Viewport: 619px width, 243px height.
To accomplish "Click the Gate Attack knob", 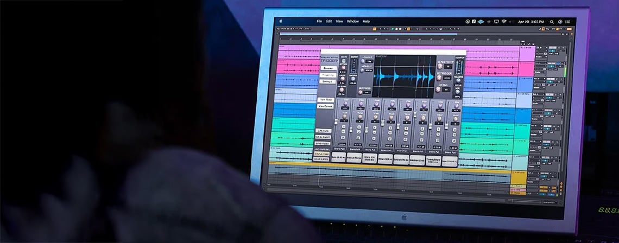I will coord(343,67).
